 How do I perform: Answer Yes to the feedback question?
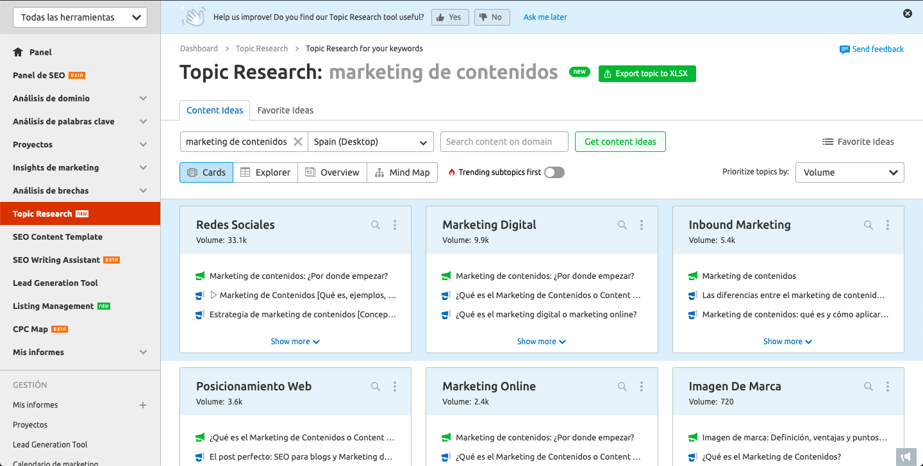[x=450, y=17]
